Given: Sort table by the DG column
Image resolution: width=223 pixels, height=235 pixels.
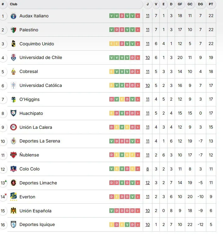Looking at the screenshot, I should 200,4.
